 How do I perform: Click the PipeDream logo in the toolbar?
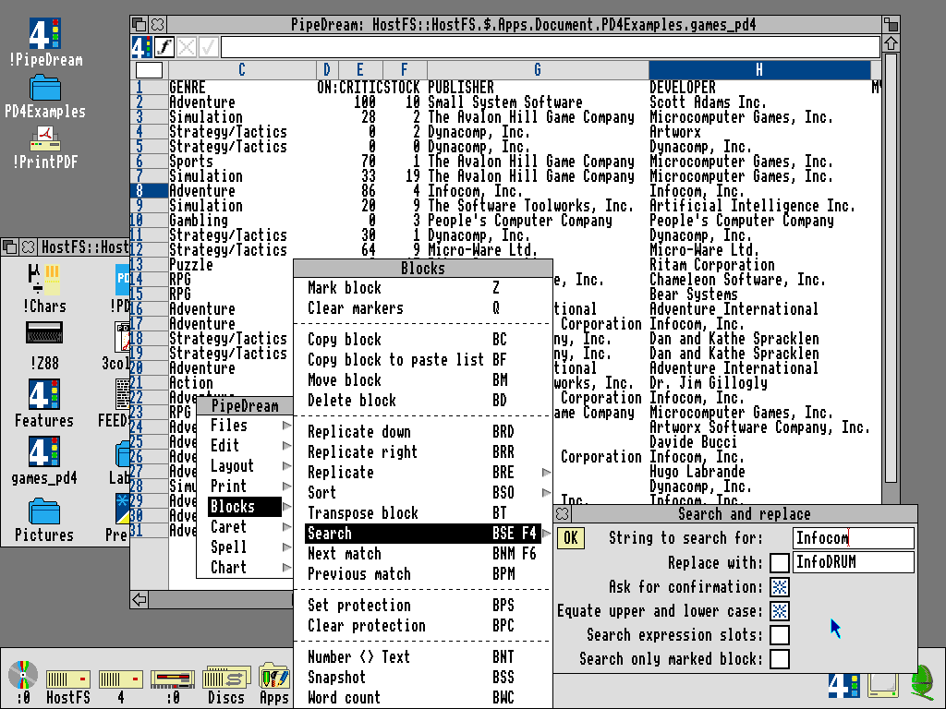141,47
